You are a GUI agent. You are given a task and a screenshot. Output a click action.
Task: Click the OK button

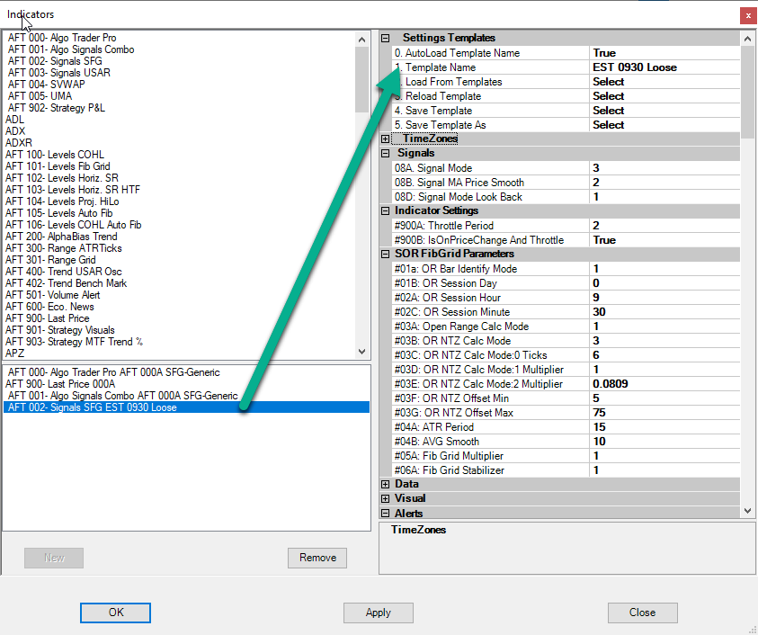point(115,613)
